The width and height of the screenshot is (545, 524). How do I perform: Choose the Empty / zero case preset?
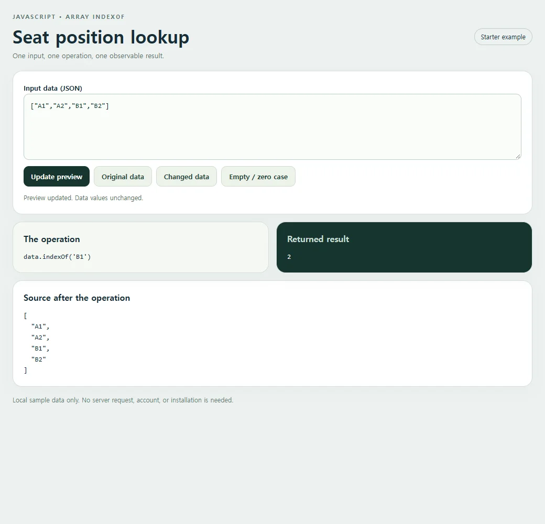[258, 177]
